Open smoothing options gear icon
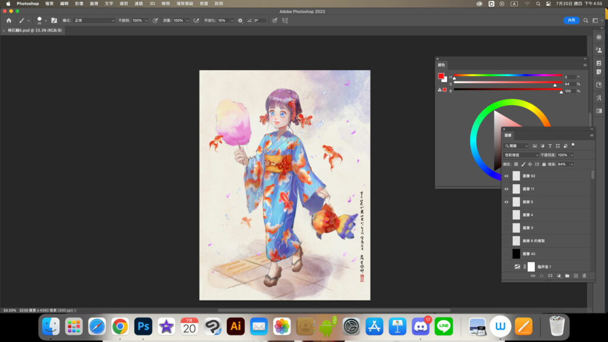 tap(240, 21)
